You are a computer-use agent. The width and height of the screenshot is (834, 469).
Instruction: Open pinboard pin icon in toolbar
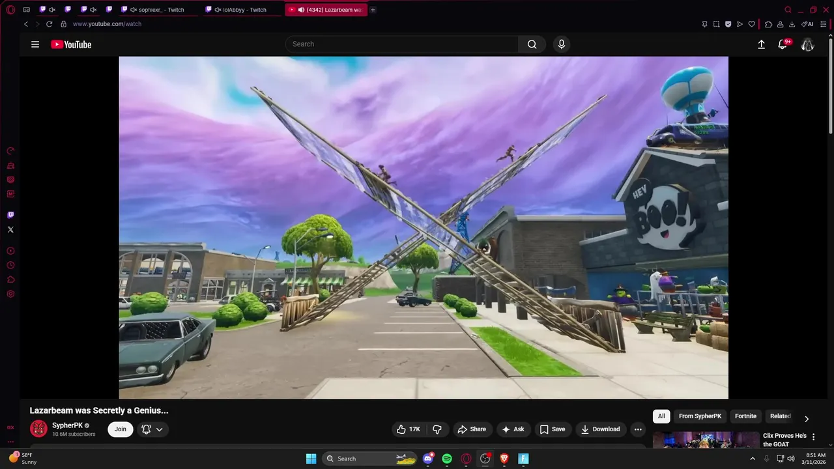tap(704, 24)
